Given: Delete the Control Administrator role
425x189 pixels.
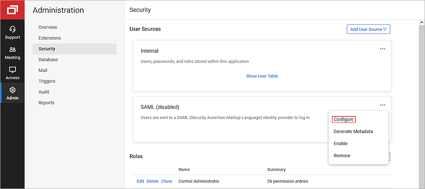Looking at the screenshot, I should 152,181.
